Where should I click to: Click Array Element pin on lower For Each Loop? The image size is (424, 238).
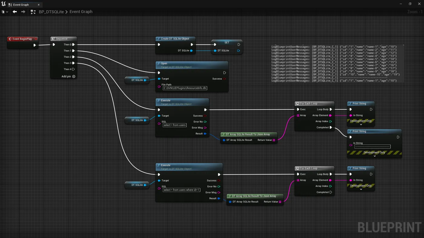coord(330,180)
